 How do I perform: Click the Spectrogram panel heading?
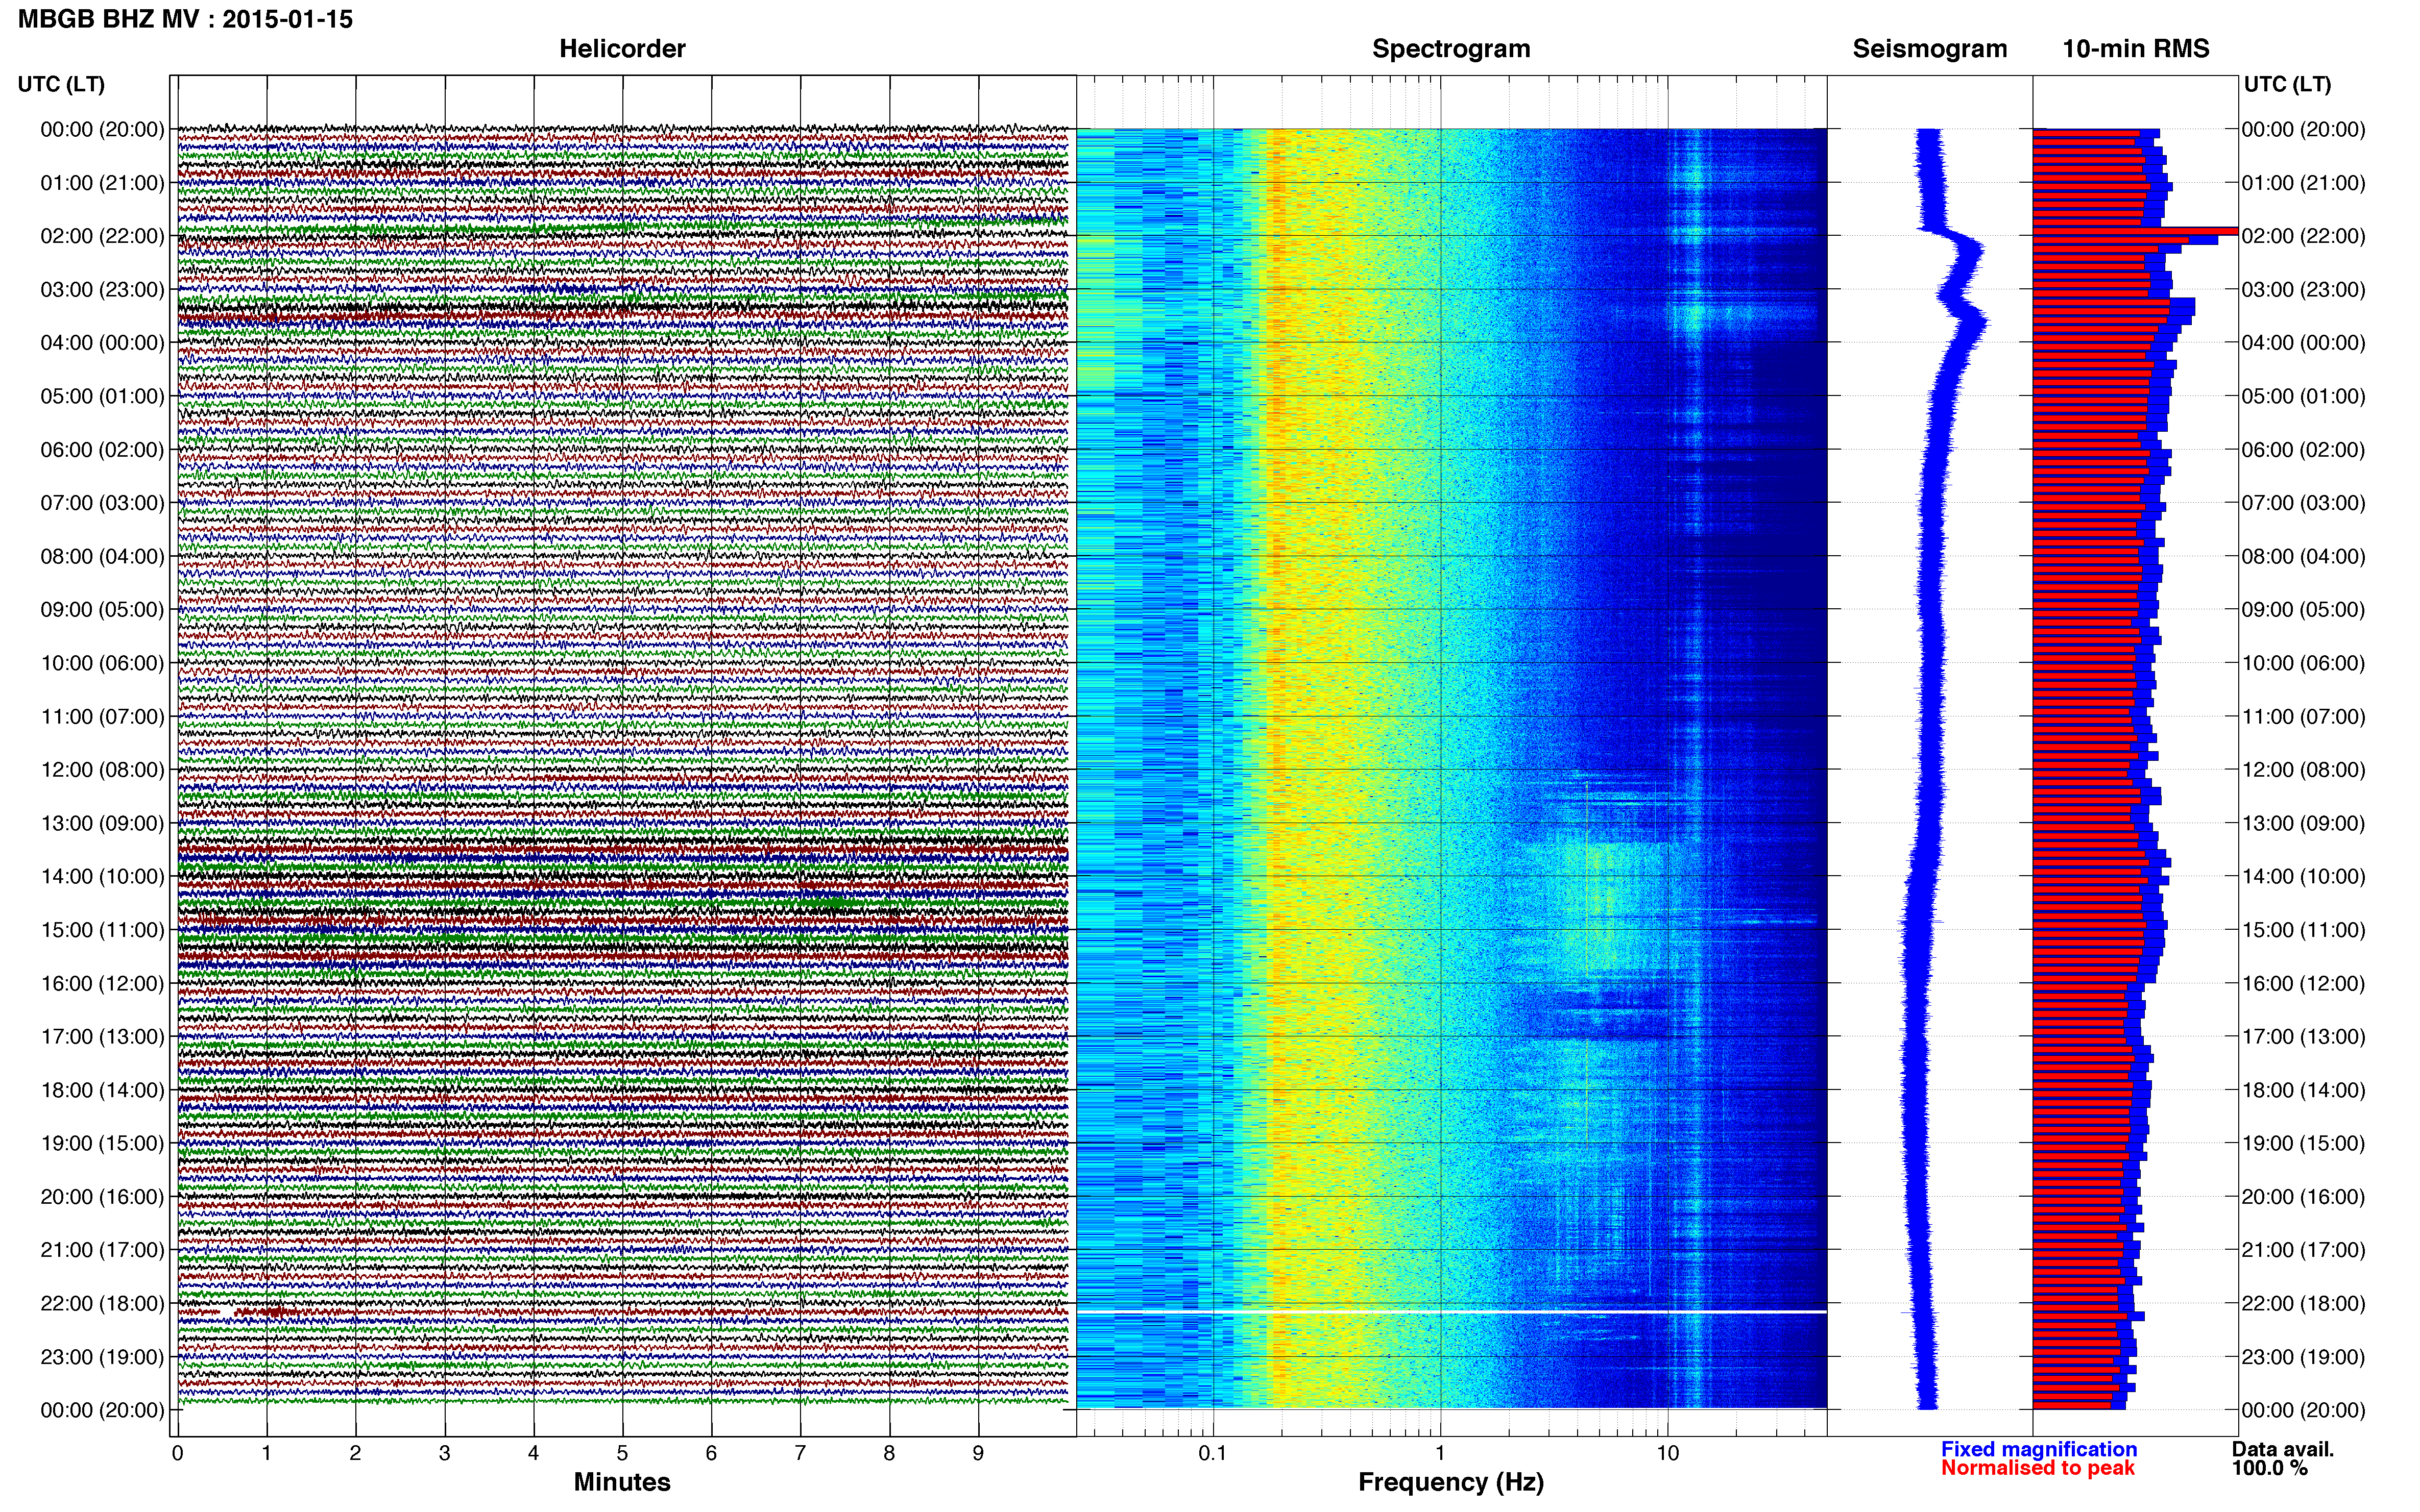[1450, 49]
